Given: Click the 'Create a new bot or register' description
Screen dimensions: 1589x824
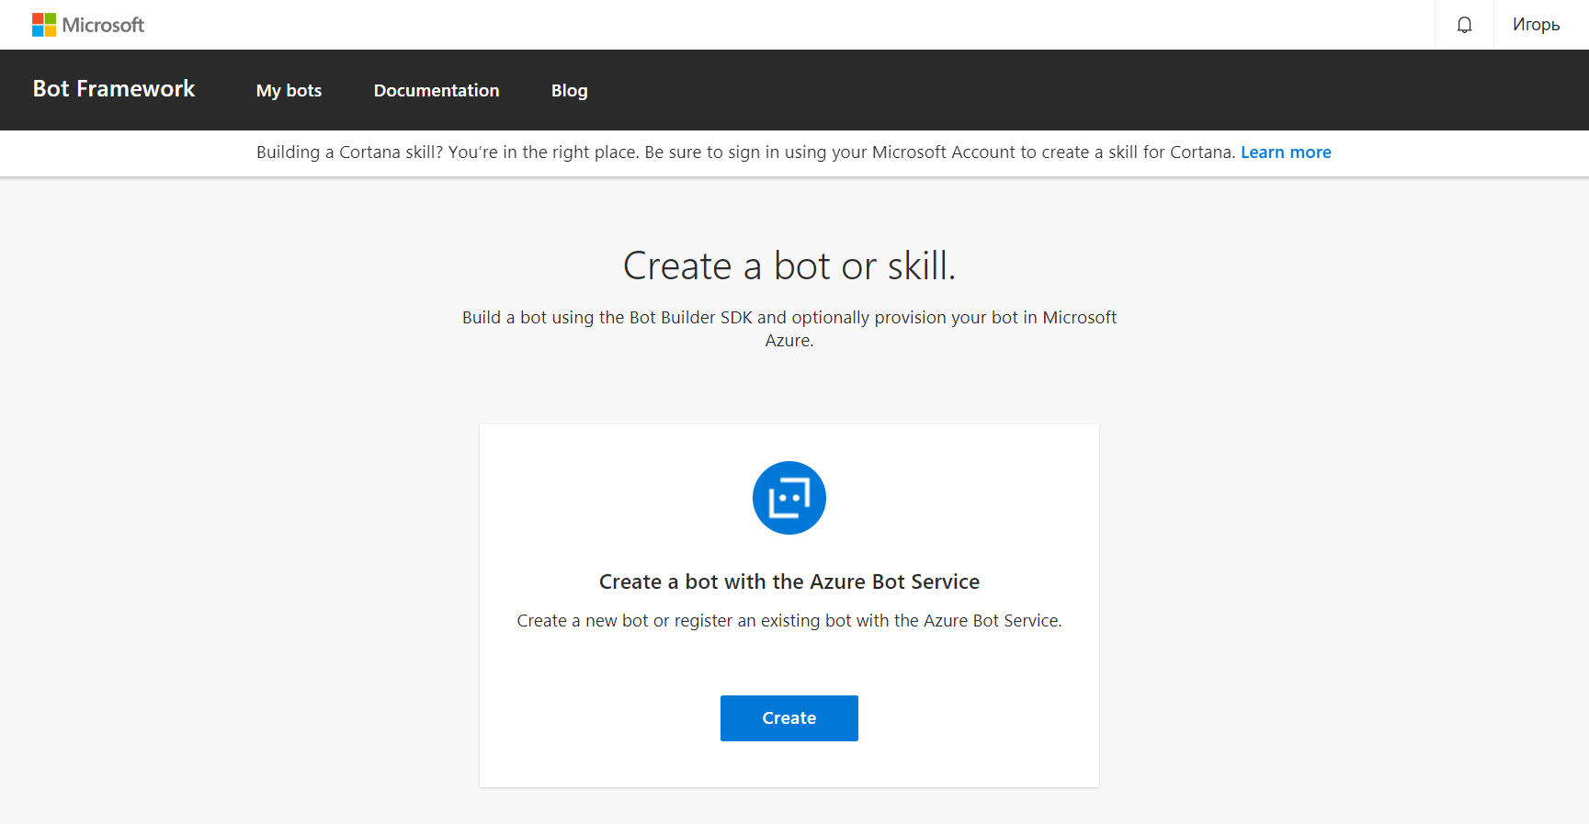Looking at the screenshot, I should 789,621.
